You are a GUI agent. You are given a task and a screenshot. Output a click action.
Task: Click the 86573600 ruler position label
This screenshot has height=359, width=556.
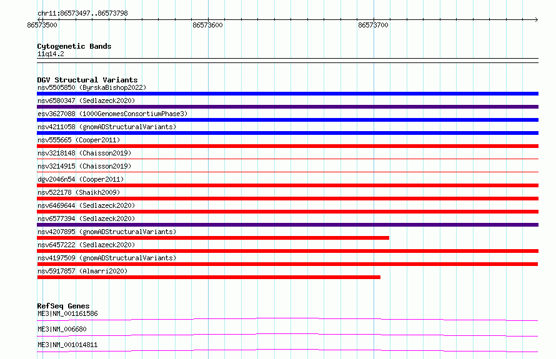(207, 25)
